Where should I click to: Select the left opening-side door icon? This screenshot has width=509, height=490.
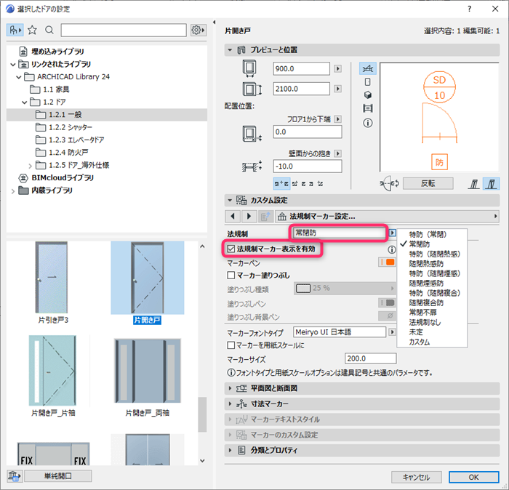click(474, 184)
